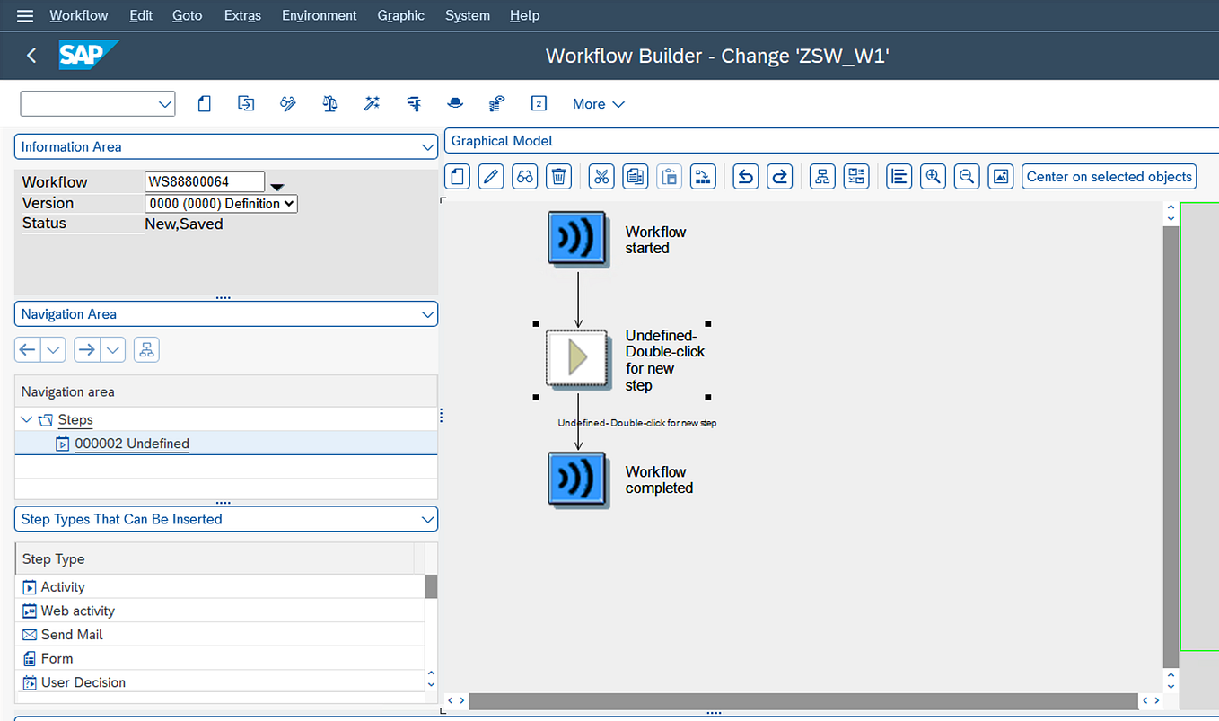The height and width of the screenshot is (721, 1219).
Task: Open the Environment menu
Action: coord(320,15)
